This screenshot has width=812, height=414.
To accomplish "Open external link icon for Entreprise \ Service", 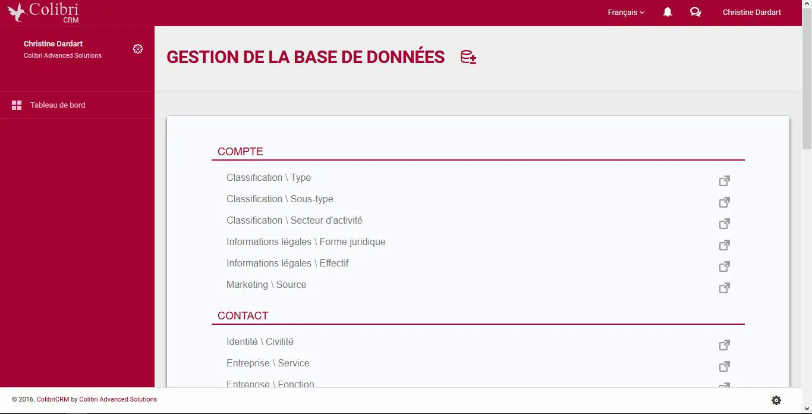I will pyautogui.click(x=725, y=366).
